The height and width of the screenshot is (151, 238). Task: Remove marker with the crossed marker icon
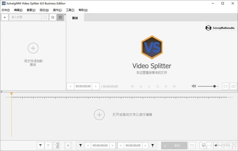click(48, 146)
